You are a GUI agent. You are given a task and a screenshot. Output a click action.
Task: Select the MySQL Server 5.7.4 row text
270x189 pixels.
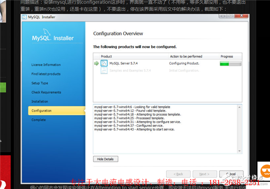coord(123,63)
